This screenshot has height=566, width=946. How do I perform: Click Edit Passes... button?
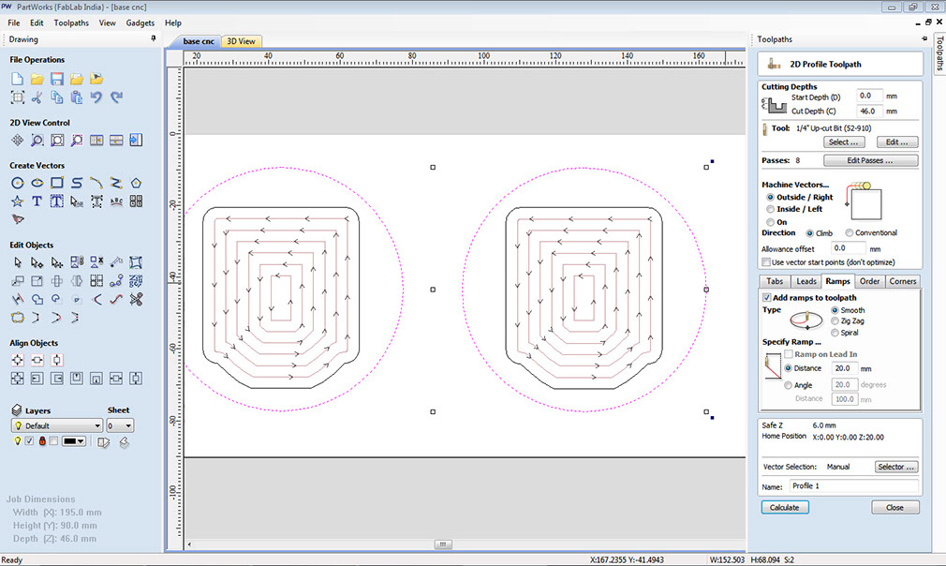click(x=870, y=160)
